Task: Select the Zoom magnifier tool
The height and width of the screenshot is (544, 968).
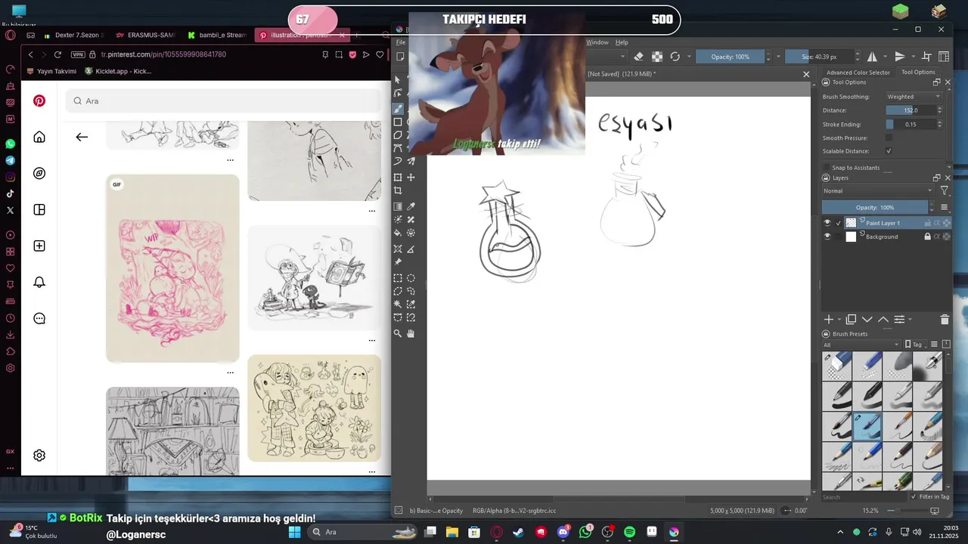Action: [x=398, y=333]
